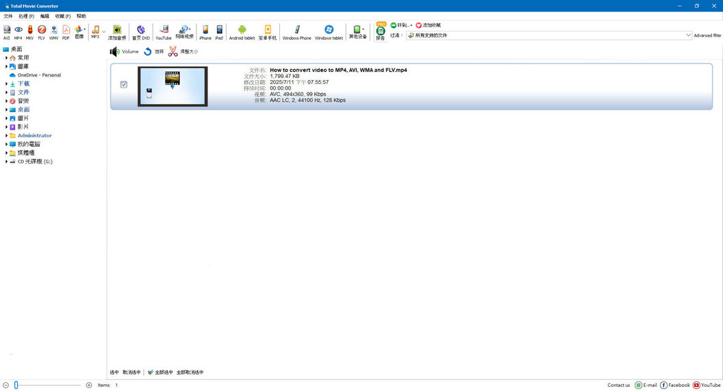Open the 图像 image conversion tool
This screenshot has height=391, width=723.
(79, 32)
